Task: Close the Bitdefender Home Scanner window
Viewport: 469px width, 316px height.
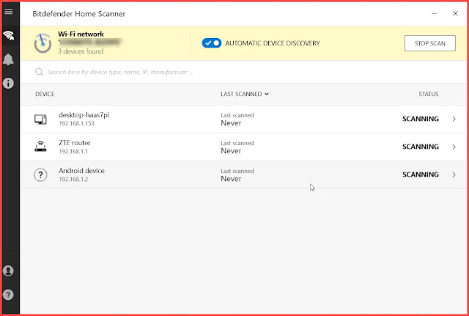Action: tap(455, 13)
